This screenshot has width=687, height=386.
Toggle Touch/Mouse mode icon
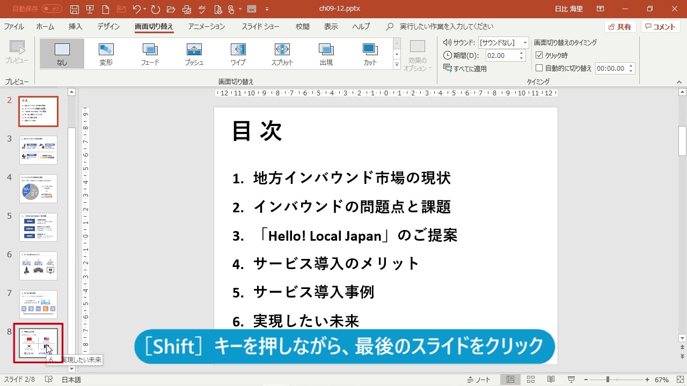231,9
